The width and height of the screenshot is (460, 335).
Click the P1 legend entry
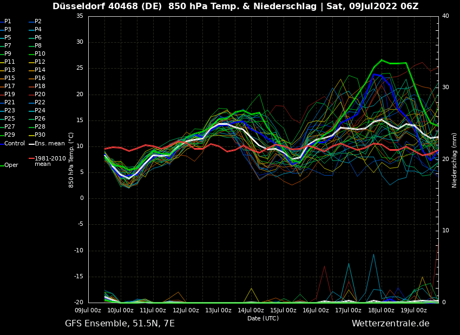point(8,22)
